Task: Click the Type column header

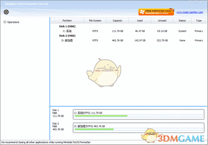Action: tap(199, 21)
